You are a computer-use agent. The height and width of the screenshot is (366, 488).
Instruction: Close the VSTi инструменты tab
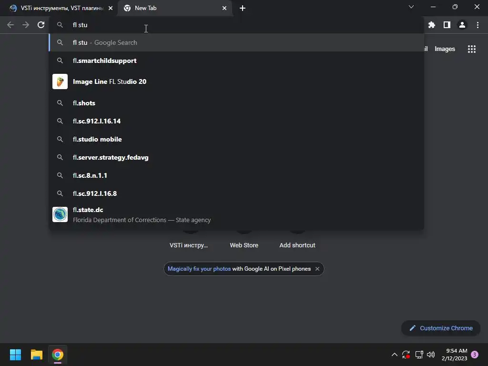click(x=111, y=8)
